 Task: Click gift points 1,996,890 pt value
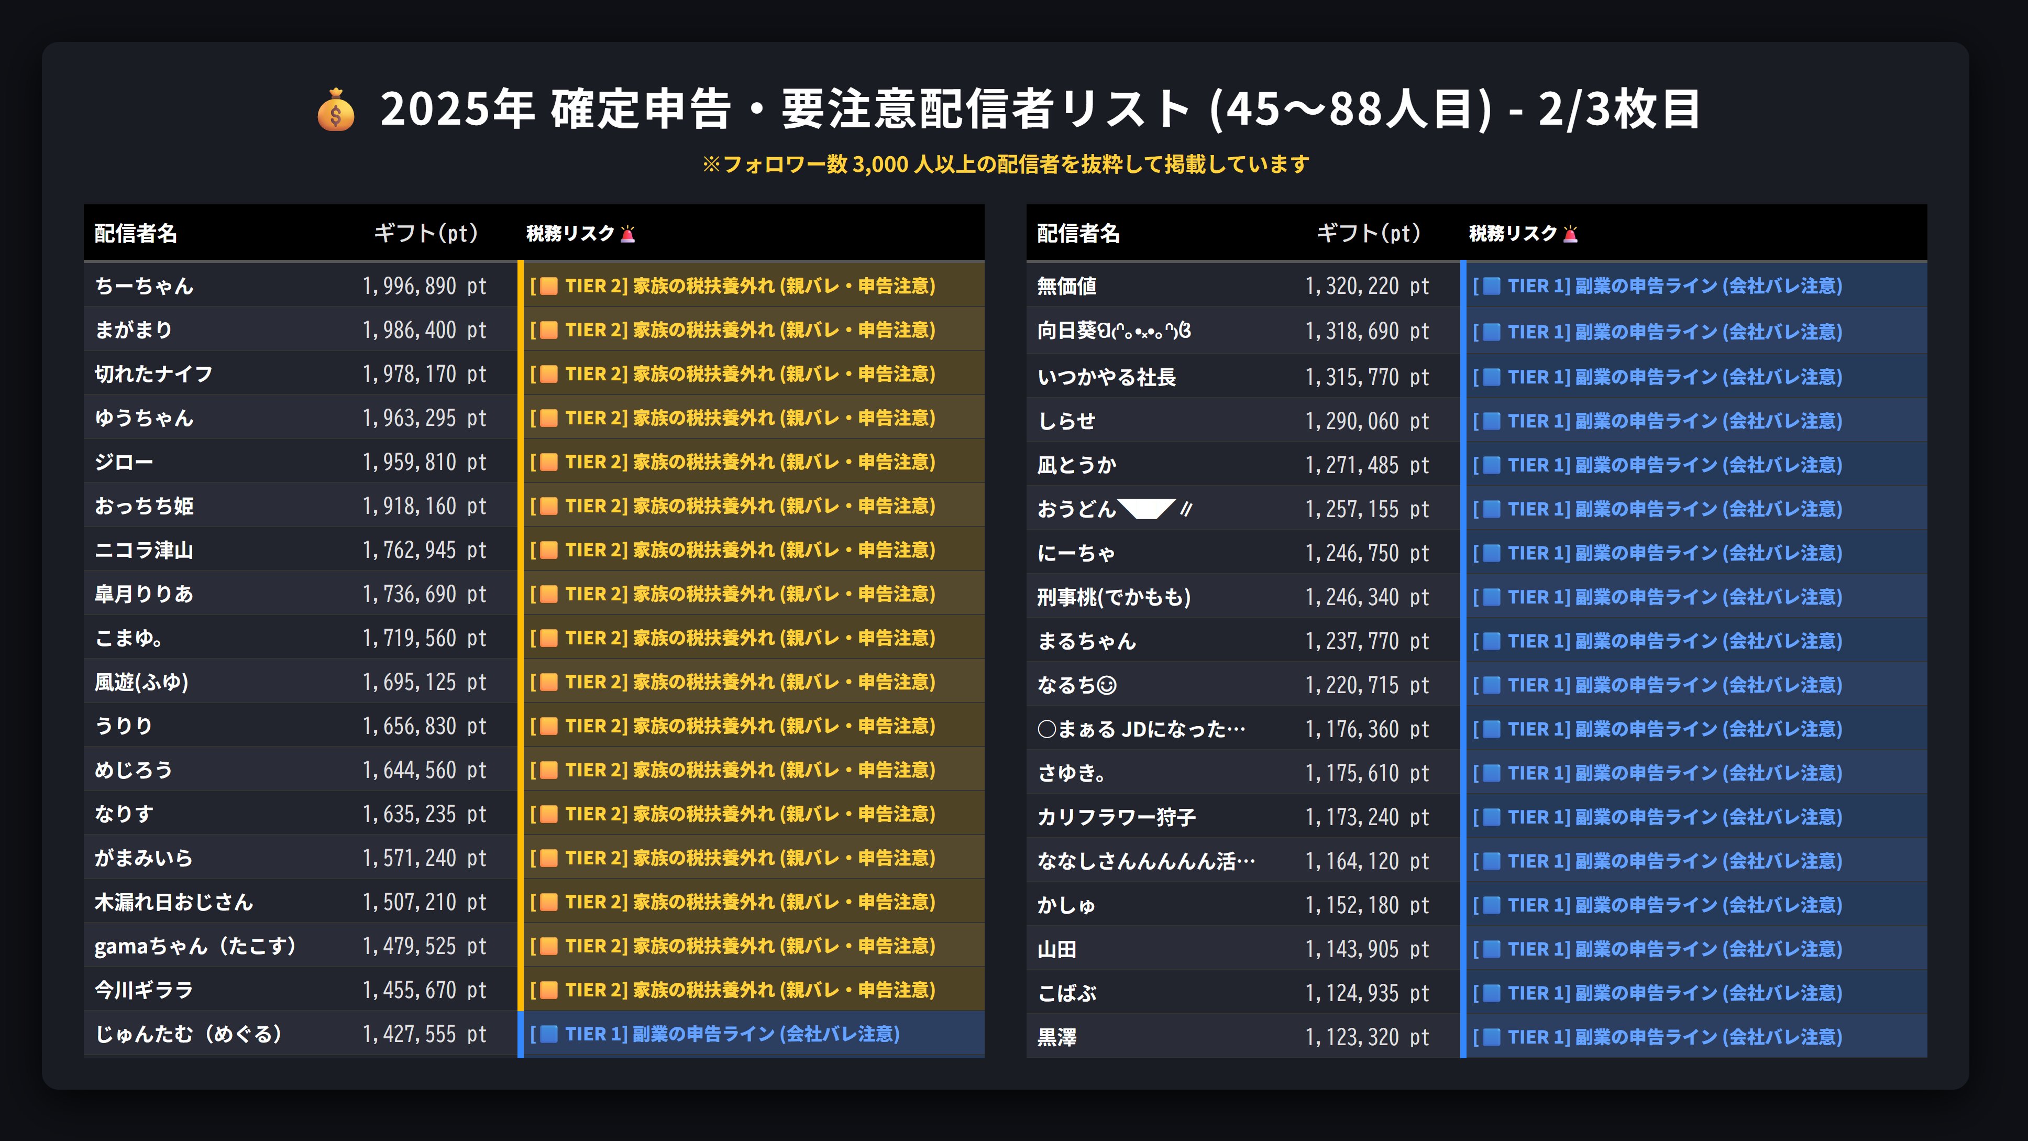tap(424, 286)
